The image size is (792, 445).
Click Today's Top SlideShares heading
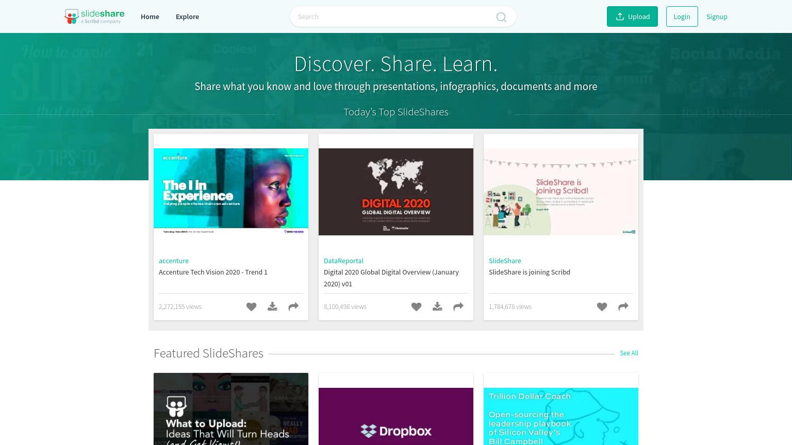(396, 112)
